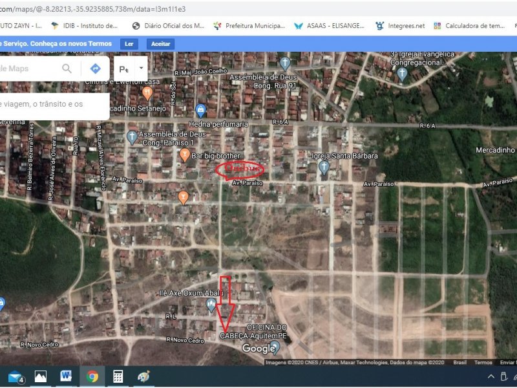
Task: Focus the Google Maps search field
Action: coord(30,69)
